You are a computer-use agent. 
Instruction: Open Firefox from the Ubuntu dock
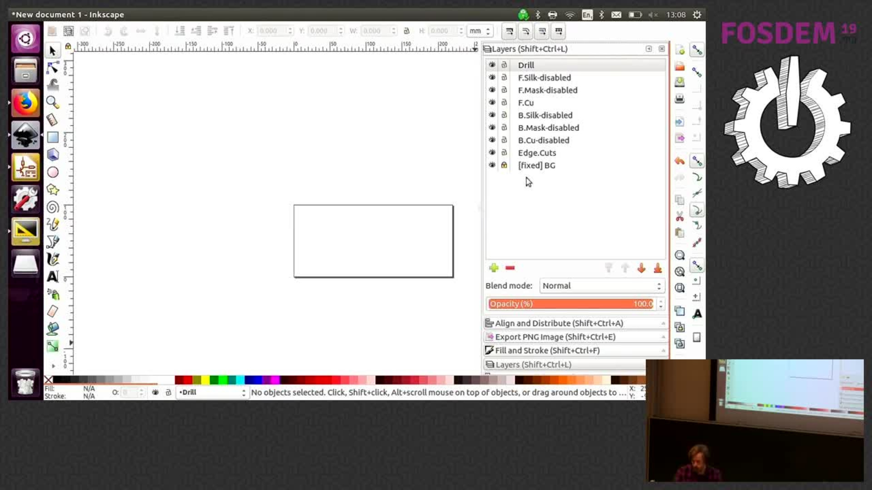(x=25, y=103)
